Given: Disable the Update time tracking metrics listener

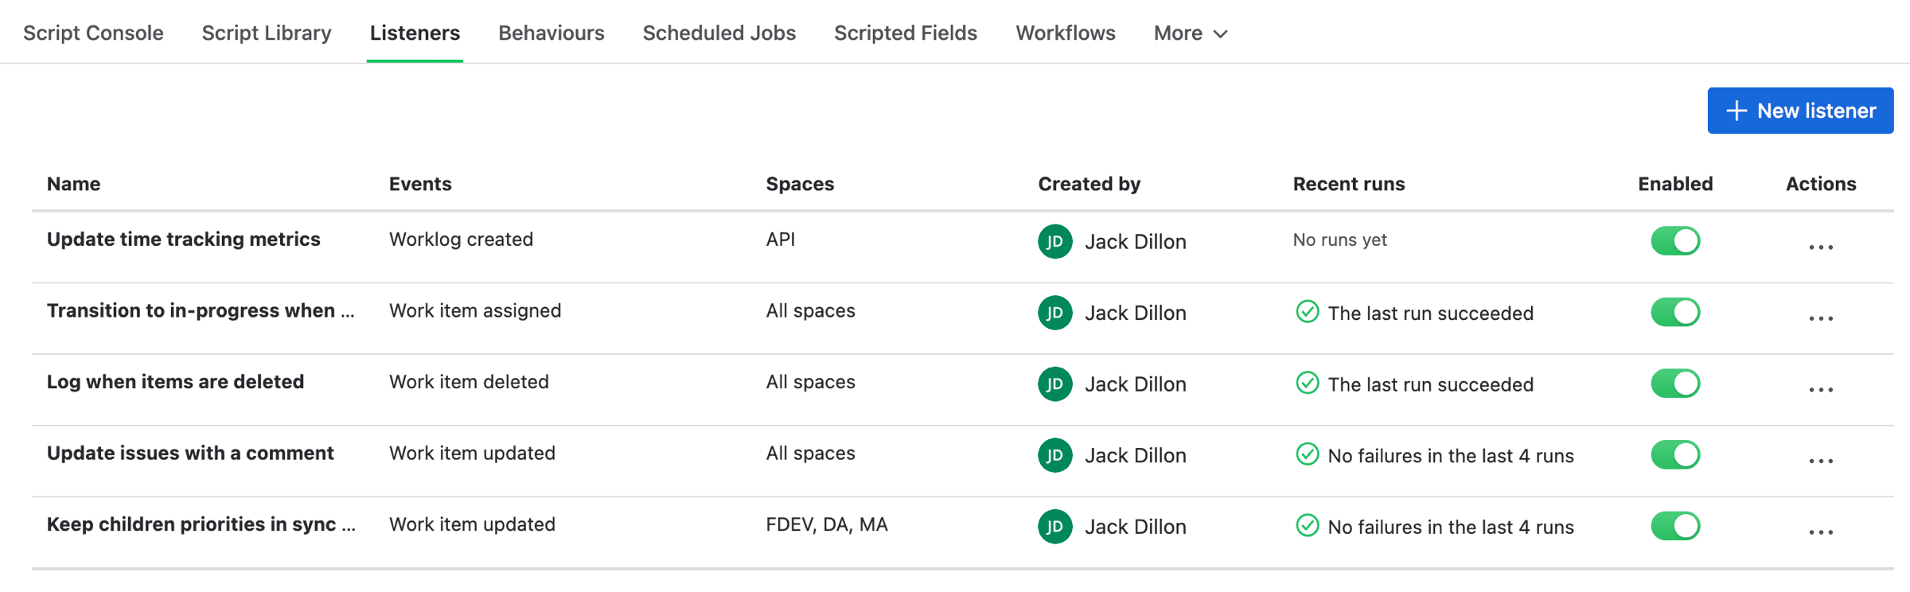Looking at the screenshot, I should (x=1675, y=240).
